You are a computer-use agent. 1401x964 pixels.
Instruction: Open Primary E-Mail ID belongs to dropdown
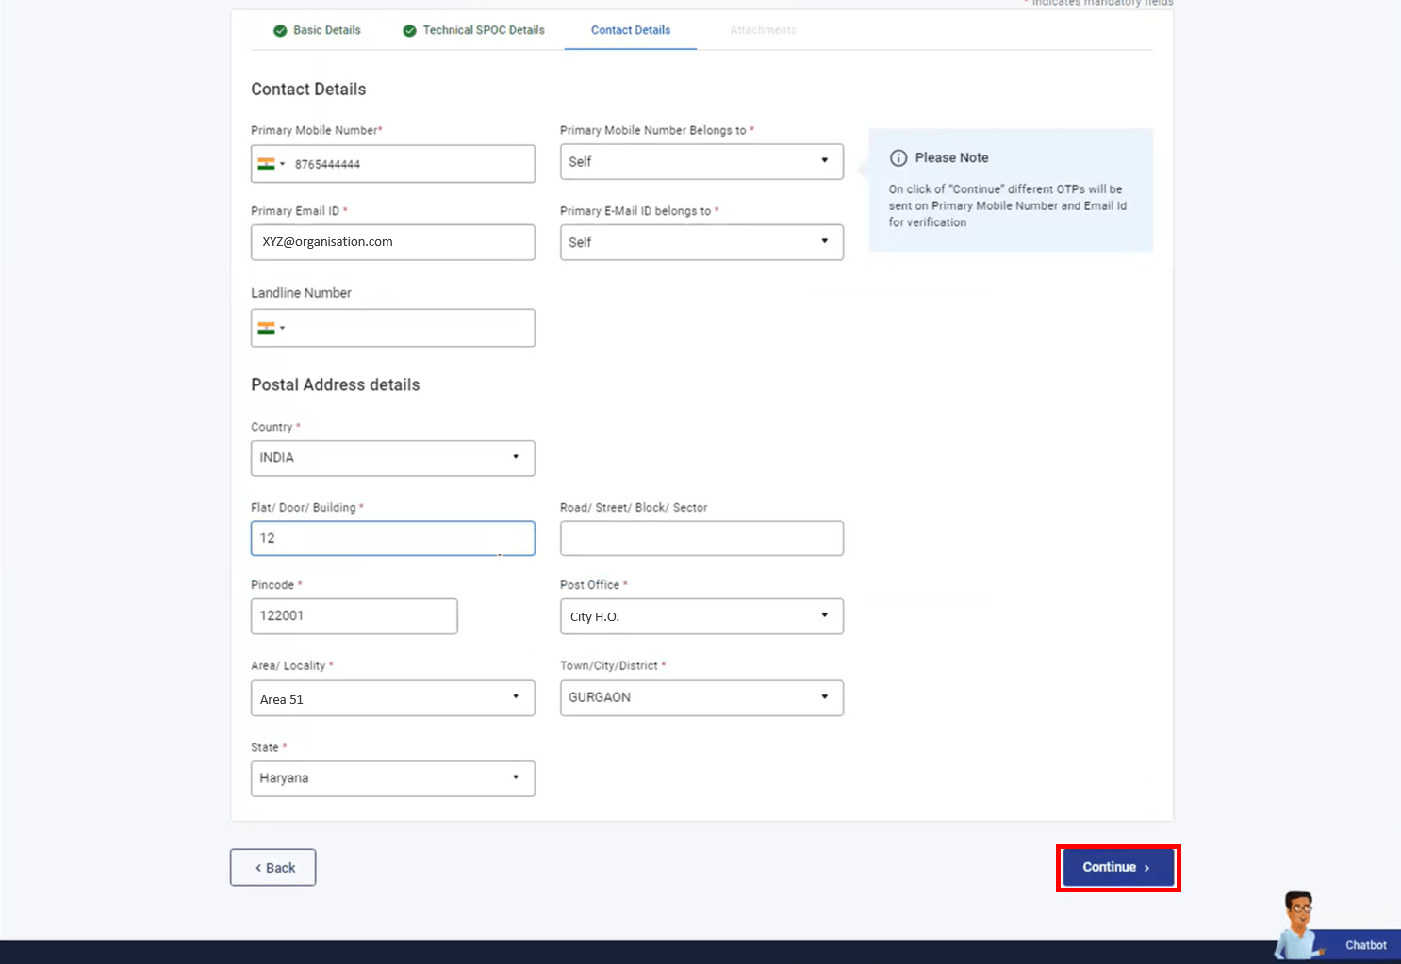(701, 242)
